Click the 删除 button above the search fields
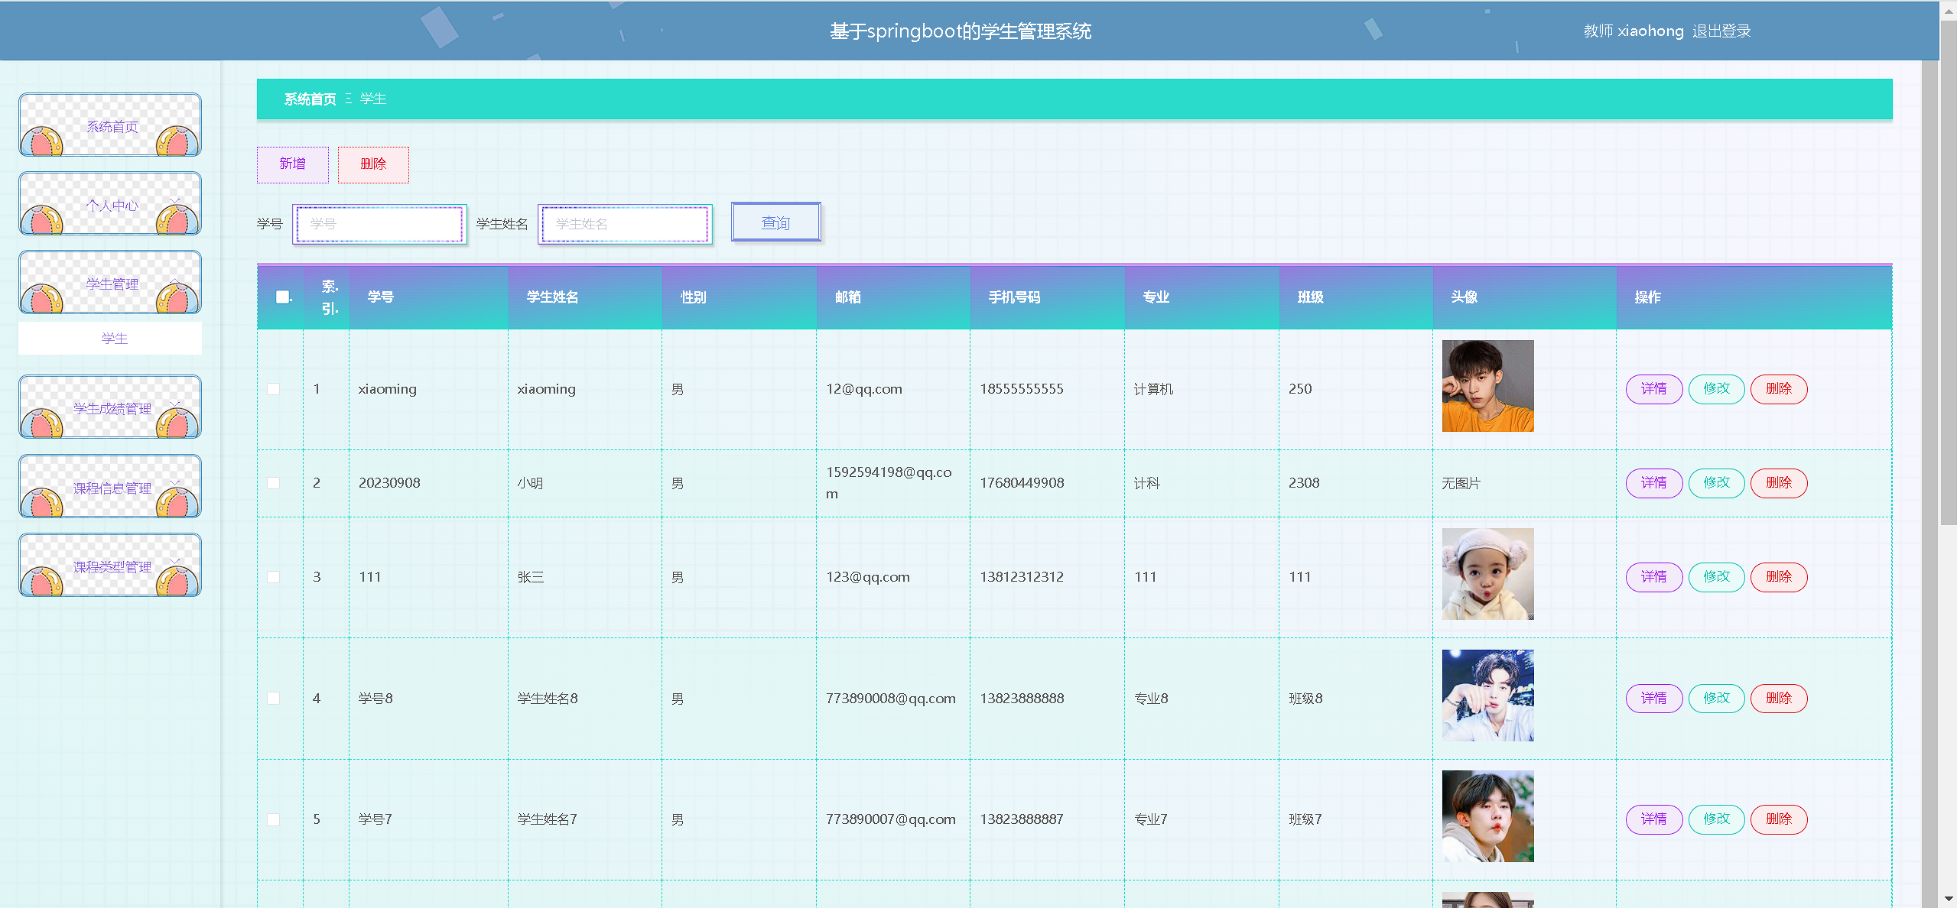 coord(373,164)
